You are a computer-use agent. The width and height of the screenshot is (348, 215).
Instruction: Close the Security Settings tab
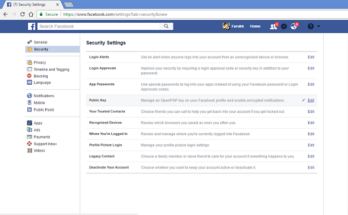[58, 4]
